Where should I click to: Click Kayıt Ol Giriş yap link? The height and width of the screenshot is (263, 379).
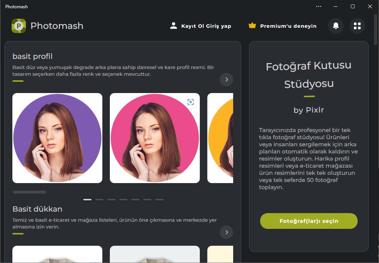206,26
